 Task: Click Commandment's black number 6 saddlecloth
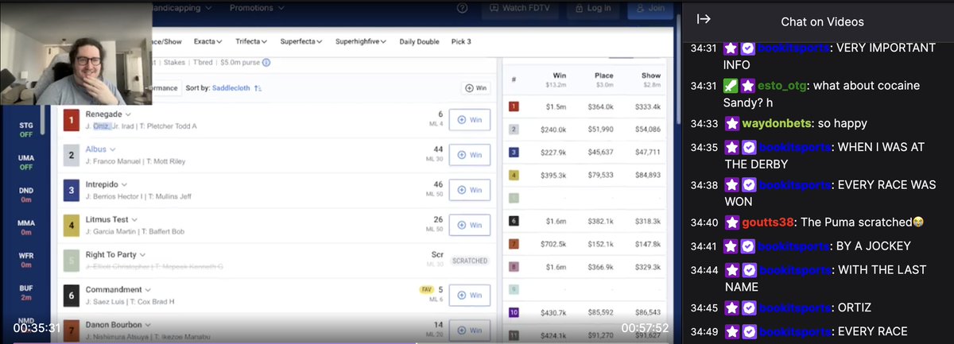coord(72,296)
